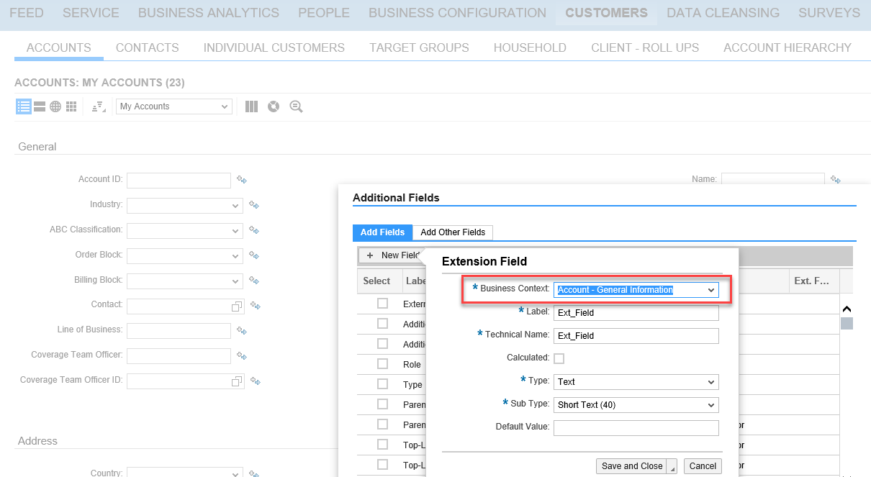Click adapt icon next to Account ID
This screenshot has height=477, width=871.
[243, 180]
